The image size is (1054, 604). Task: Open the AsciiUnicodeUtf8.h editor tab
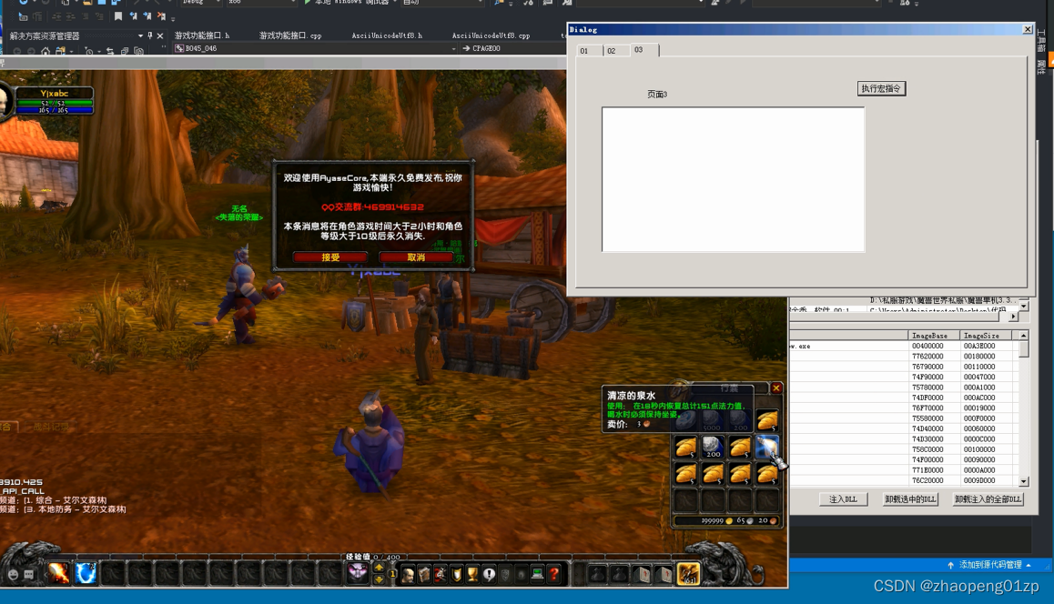point(387,35)
